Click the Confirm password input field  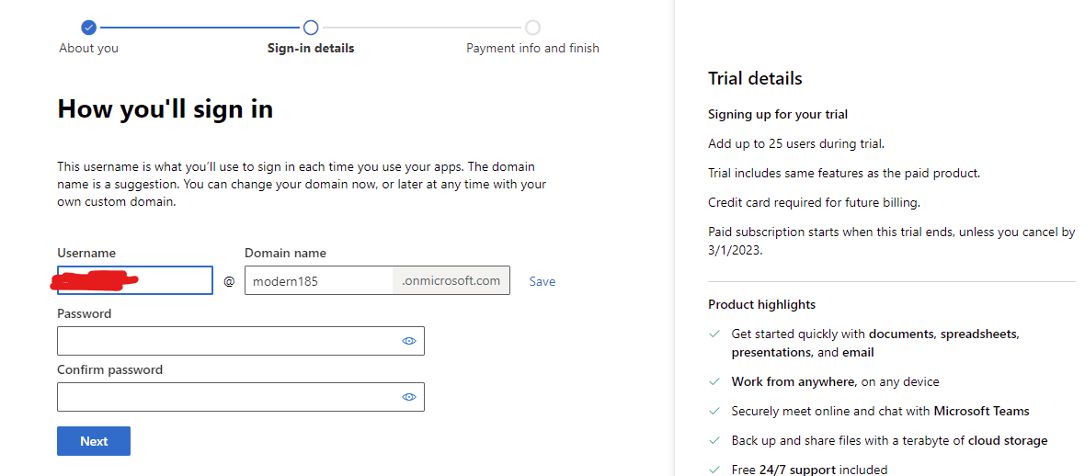tap(241, 397)
